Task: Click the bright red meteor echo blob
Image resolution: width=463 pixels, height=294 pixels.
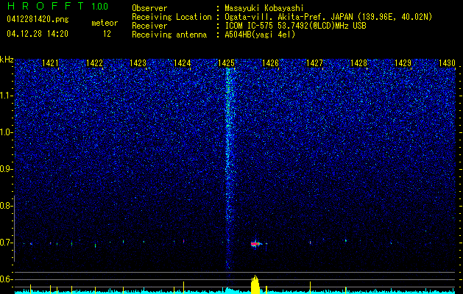Action: [x=255, y=244]
